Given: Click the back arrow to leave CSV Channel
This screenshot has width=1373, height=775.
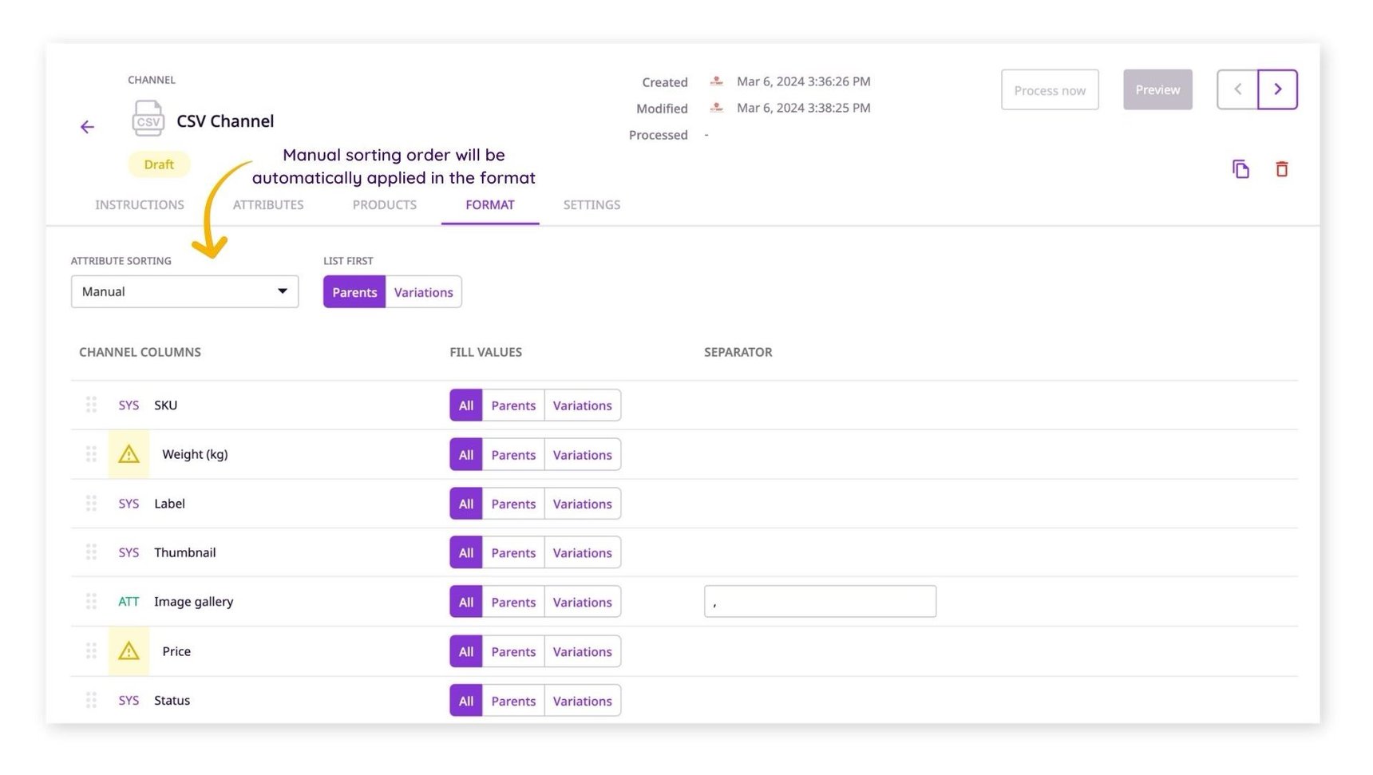Looking at the screenshot, I should tap(87, 127).
